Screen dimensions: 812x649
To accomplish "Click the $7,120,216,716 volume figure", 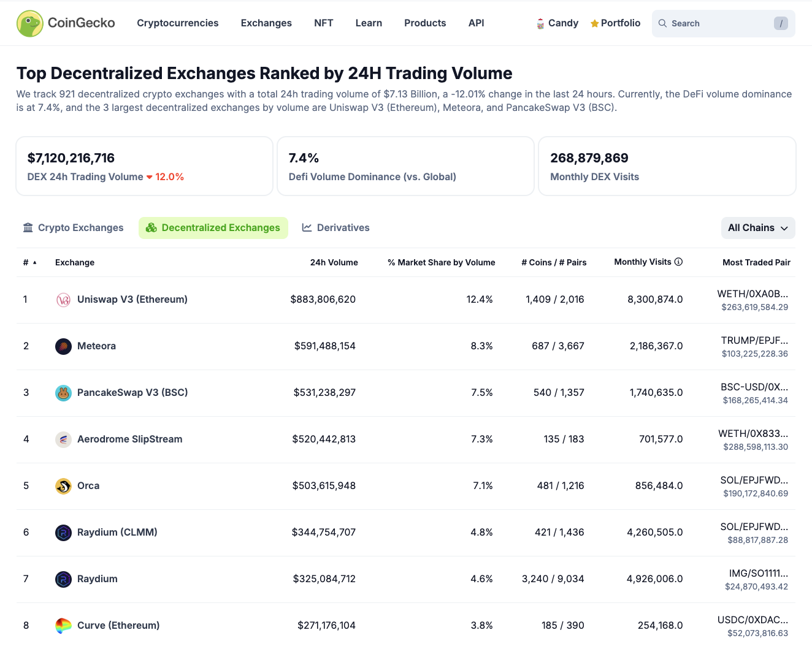I will [x=71, y=158].
